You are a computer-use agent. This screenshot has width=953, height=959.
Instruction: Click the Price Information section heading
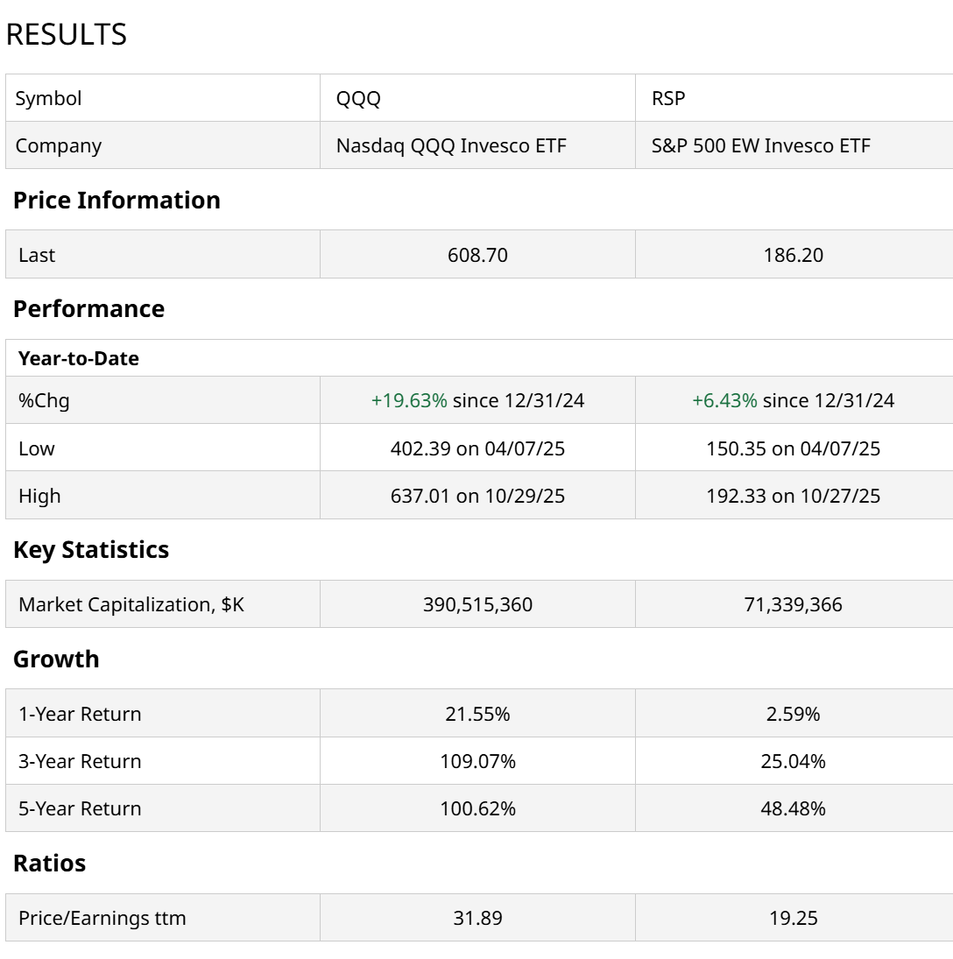(x=116, y=201)
